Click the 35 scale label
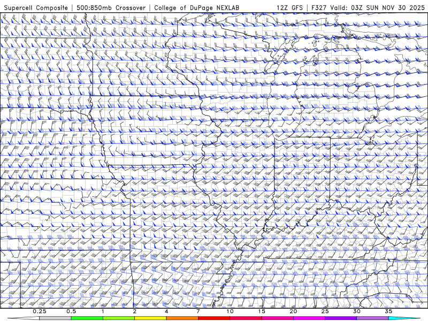The width and height of the screenshot is (428, 321). 388,311
